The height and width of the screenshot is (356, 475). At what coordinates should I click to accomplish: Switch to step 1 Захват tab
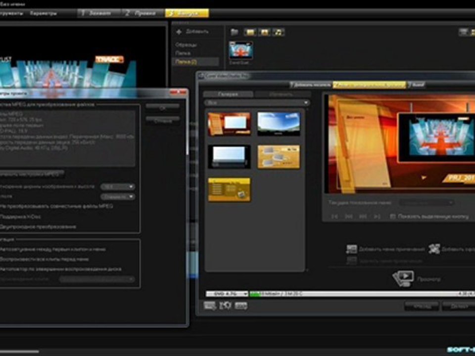[x=99, y=13]
